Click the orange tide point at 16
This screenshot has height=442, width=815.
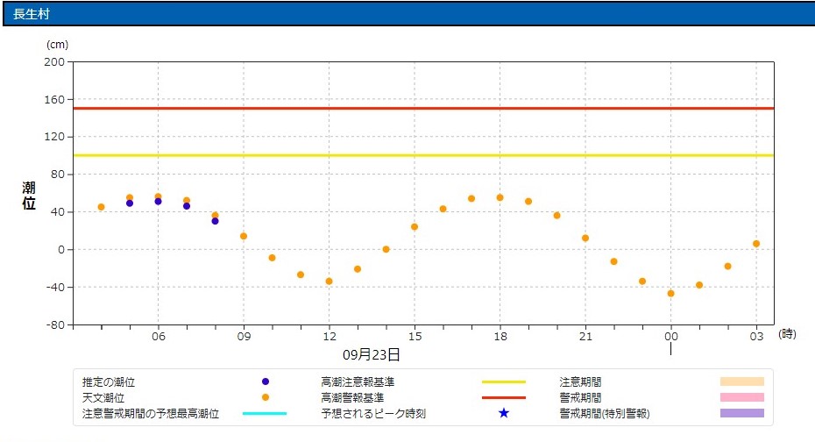click(x=443, y=209)
